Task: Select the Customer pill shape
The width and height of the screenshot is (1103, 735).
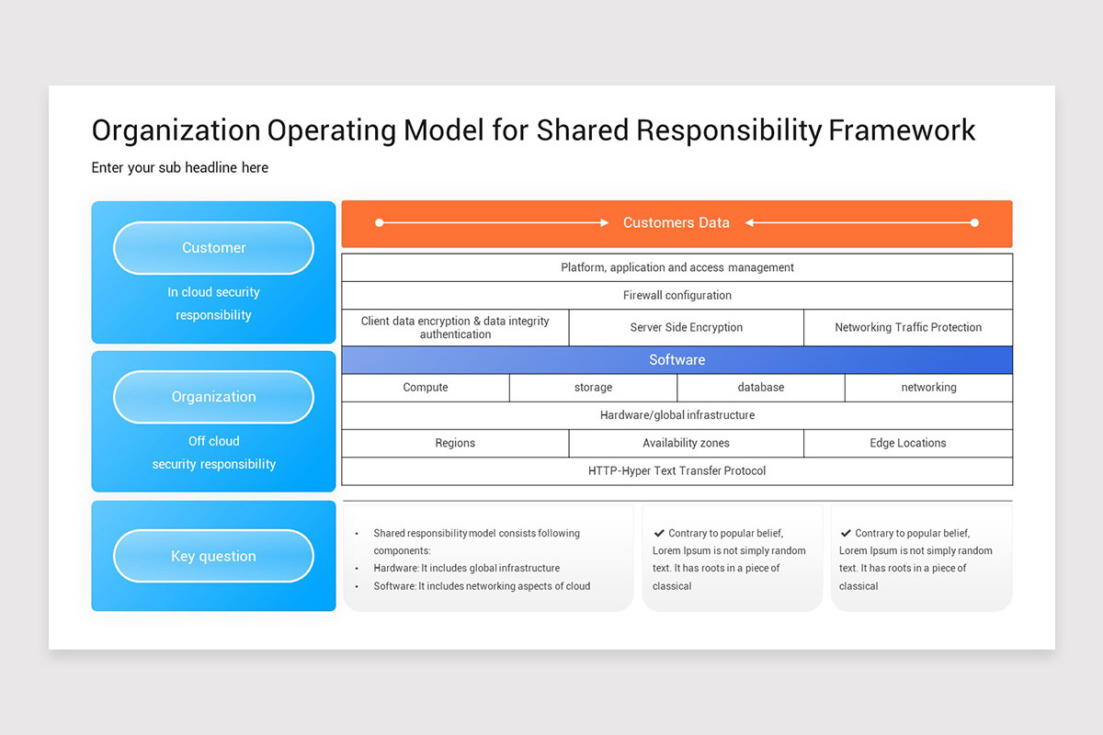Action: pyautogui.click(x=213, y=247)
